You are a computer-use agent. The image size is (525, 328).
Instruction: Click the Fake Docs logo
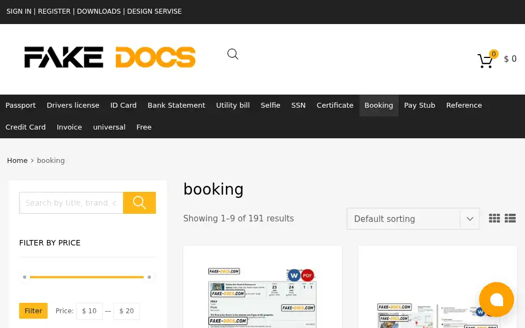point(110,57)
